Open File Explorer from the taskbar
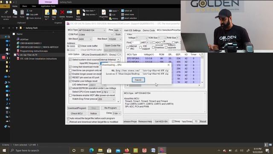This screenshot has height=154, width=273. (x=101, y=150)
